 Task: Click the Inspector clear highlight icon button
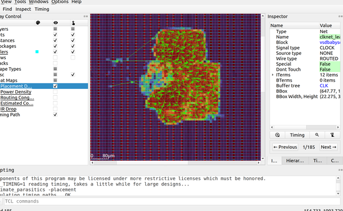(332, 135)
